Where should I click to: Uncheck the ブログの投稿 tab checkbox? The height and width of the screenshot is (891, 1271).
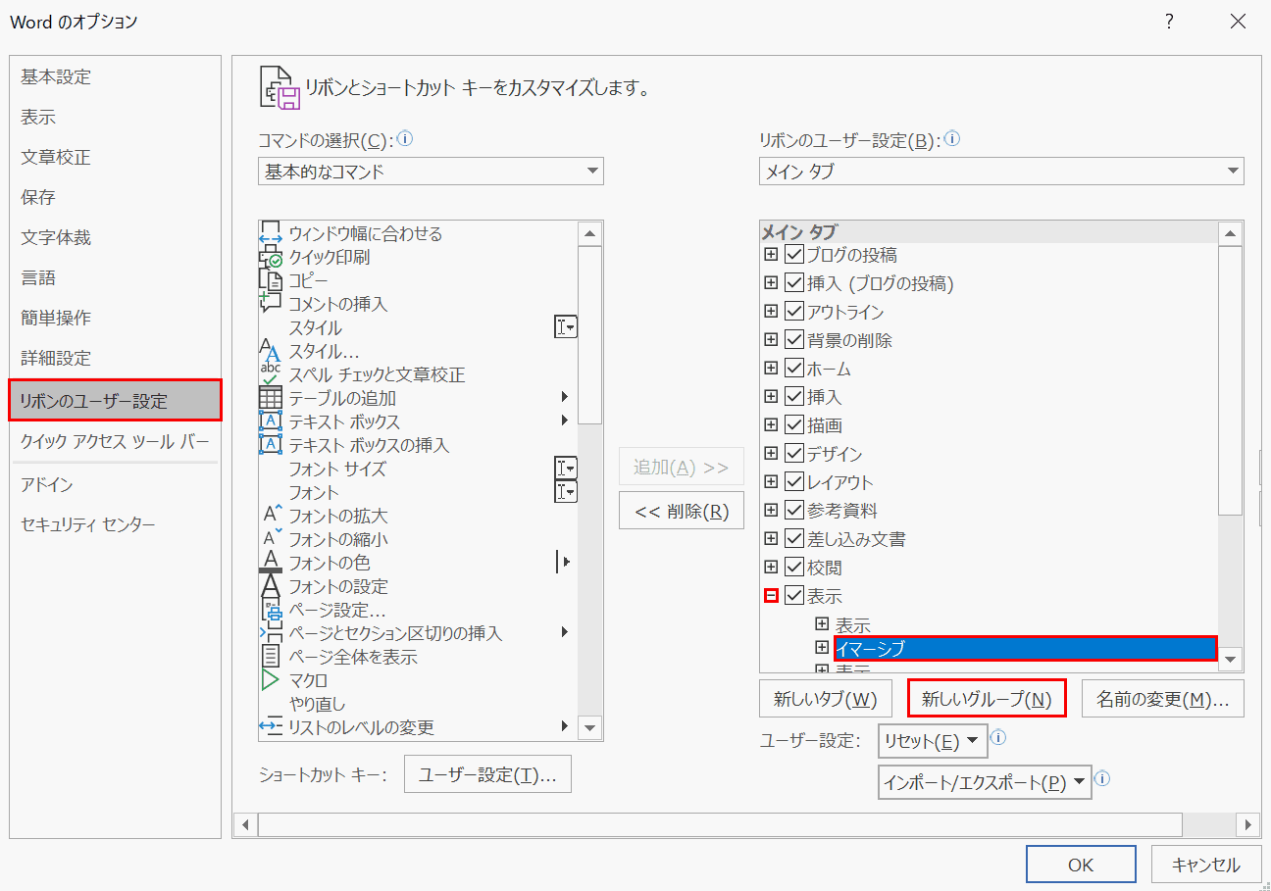pyautogui.click(x=794, y=255)
